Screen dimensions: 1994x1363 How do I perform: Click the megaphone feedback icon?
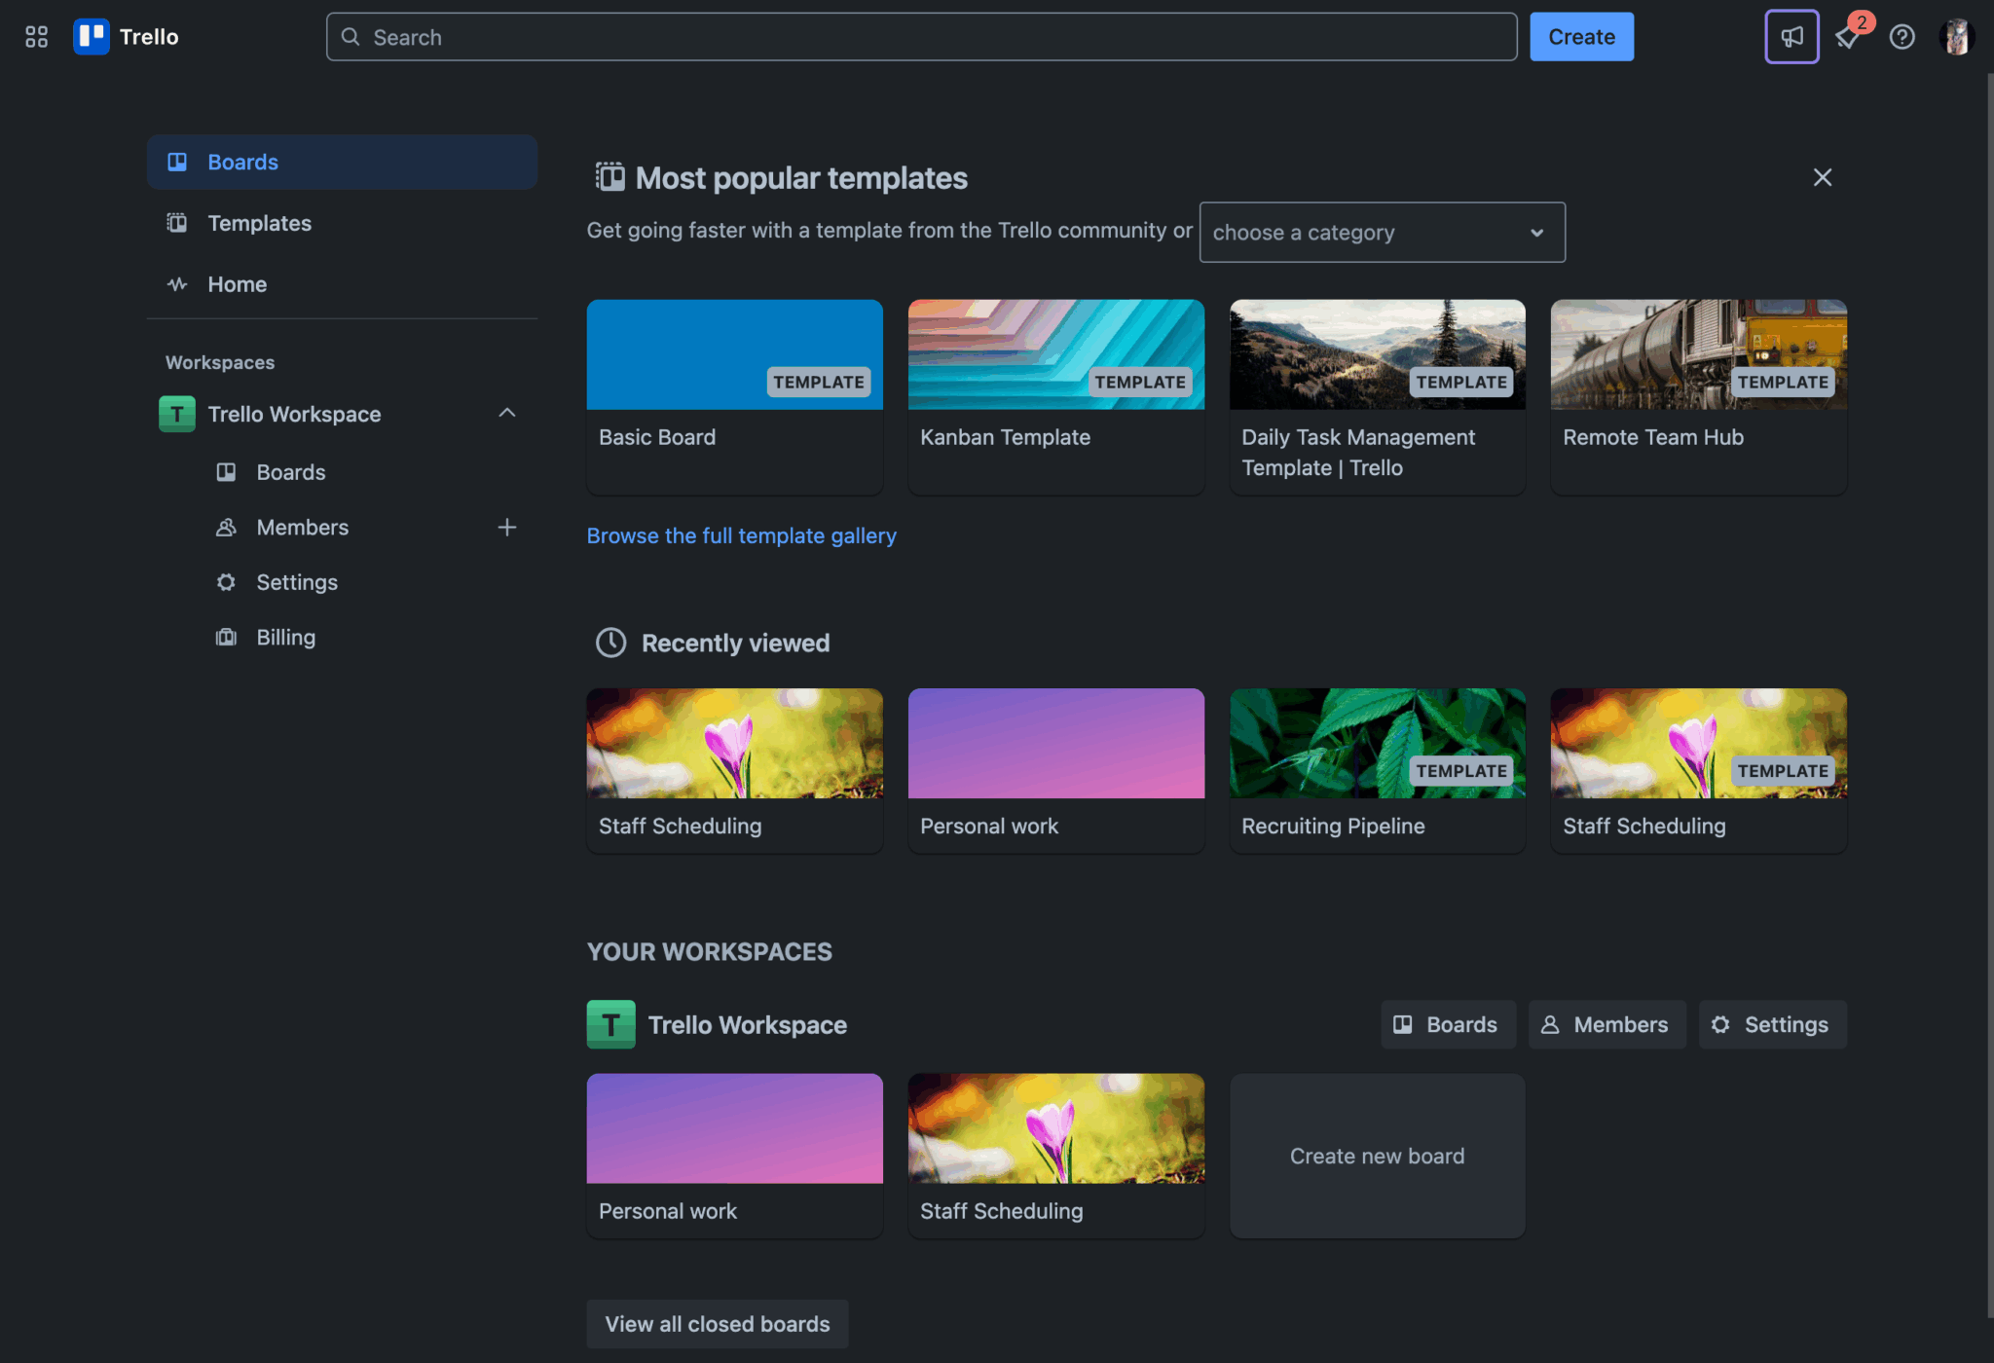pos(1791,36)
